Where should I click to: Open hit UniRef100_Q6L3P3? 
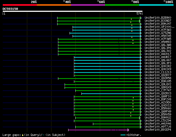158,63
